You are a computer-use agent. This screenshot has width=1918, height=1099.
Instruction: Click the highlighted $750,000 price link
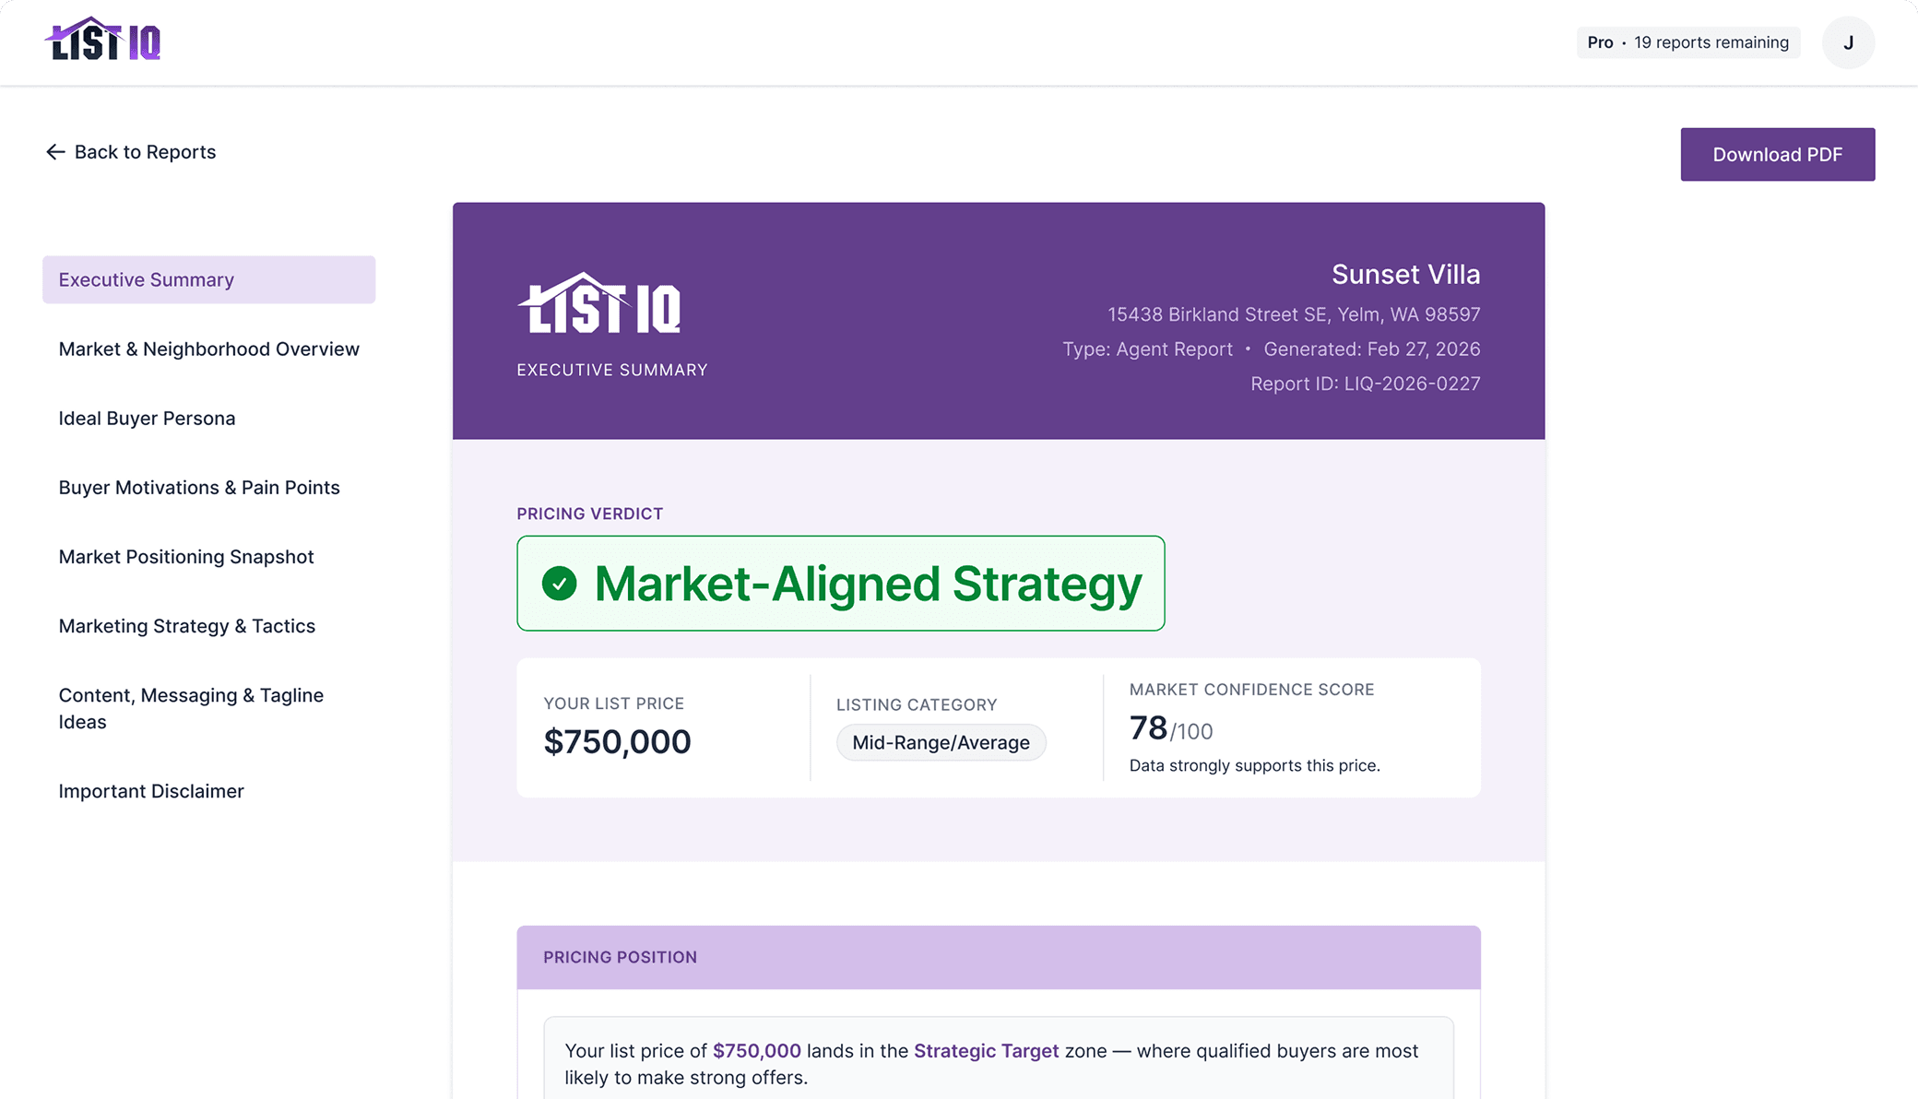pyautogui.click(x=756, y=1050)
